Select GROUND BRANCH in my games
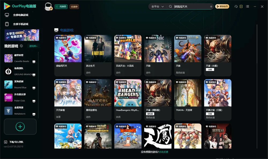This screenshot has width=268, height=159. (x=20, y=71)
